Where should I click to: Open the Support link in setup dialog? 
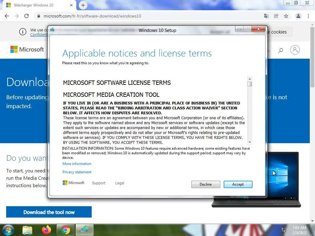pyautogui.click(x=99, y=183)
